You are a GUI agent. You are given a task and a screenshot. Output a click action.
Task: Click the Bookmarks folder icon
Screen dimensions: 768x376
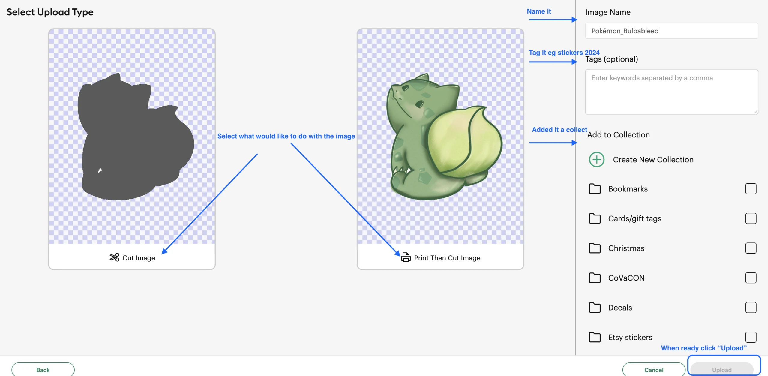[595, 189]
